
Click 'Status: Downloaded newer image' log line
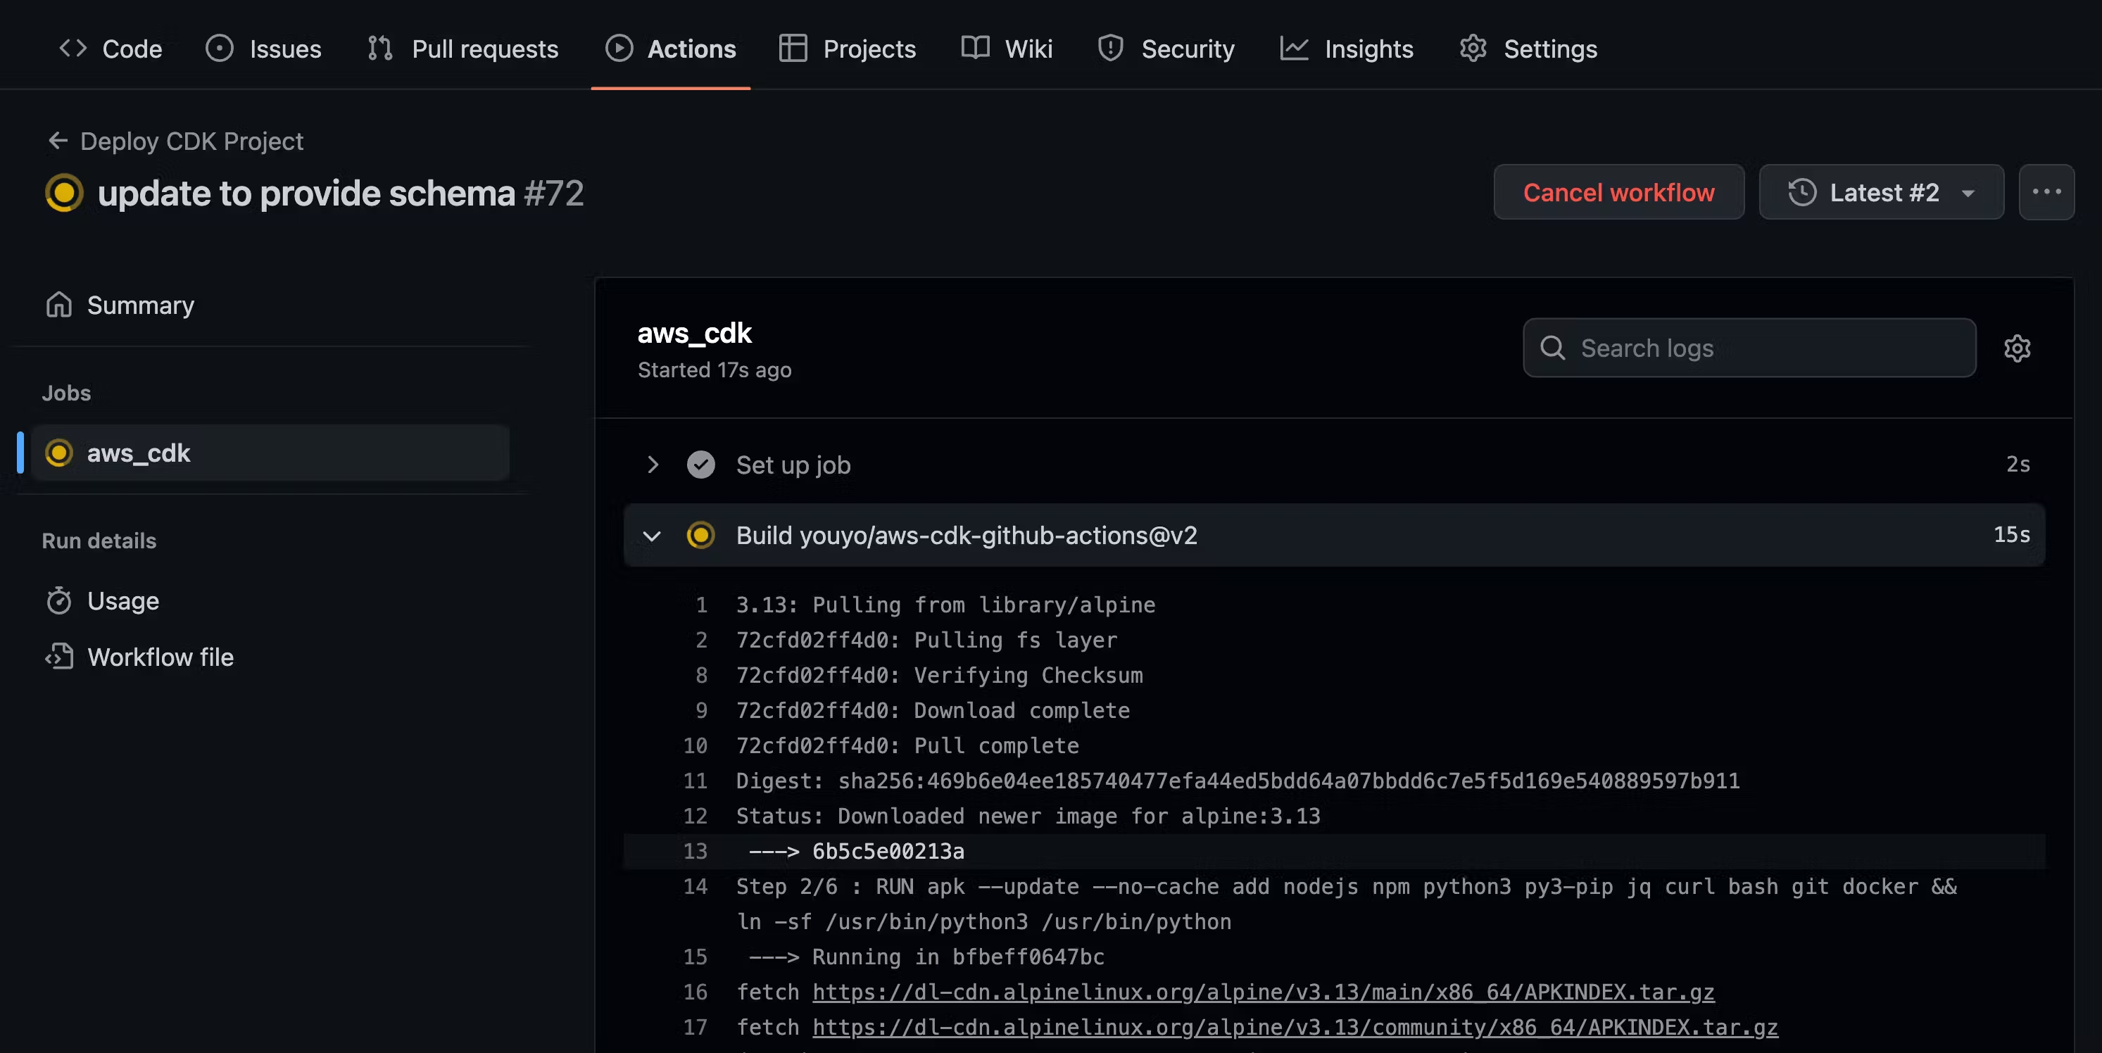click(1028, 816)
